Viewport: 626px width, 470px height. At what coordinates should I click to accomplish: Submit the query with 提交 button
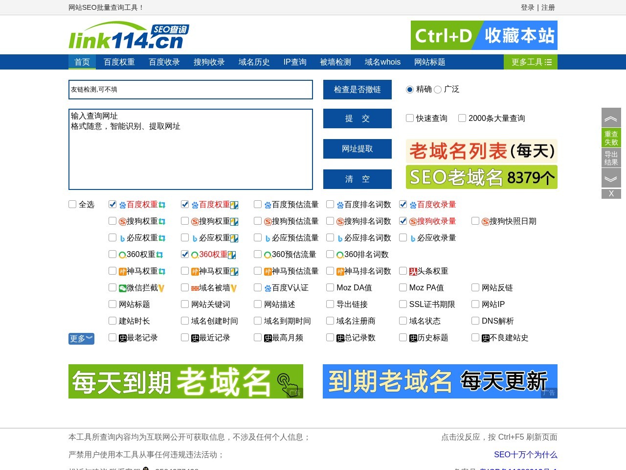click(x=358, y=118)
